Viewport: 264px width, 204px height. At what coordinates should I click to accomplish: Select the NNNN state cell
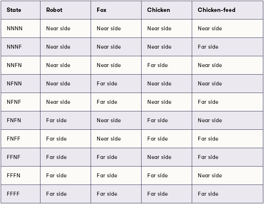[21, 28]
